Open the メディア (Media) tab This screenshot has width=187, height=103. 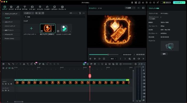coord(5,8)
